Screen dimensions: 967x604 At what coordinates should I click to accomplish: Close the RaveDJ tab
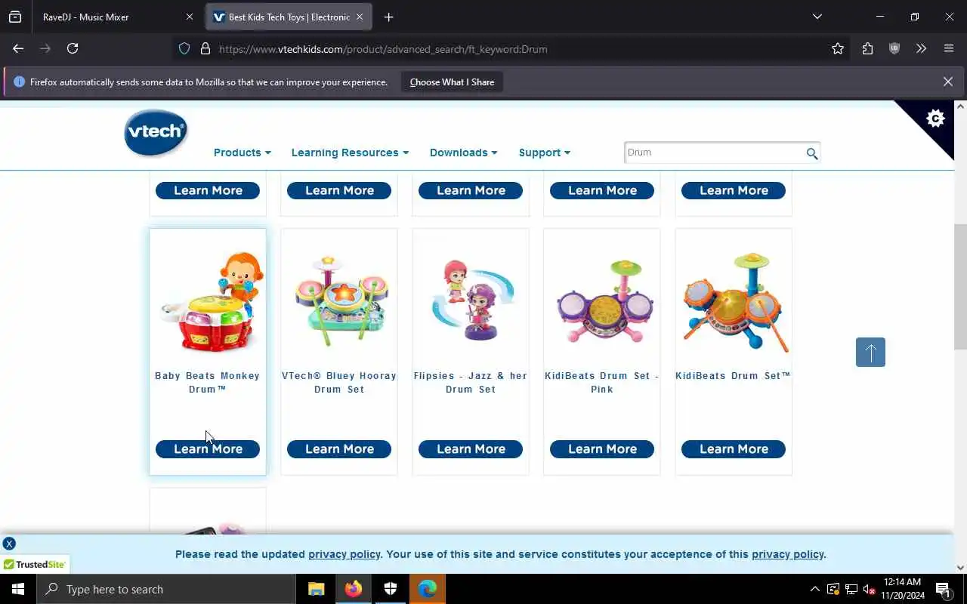[190, 17]
